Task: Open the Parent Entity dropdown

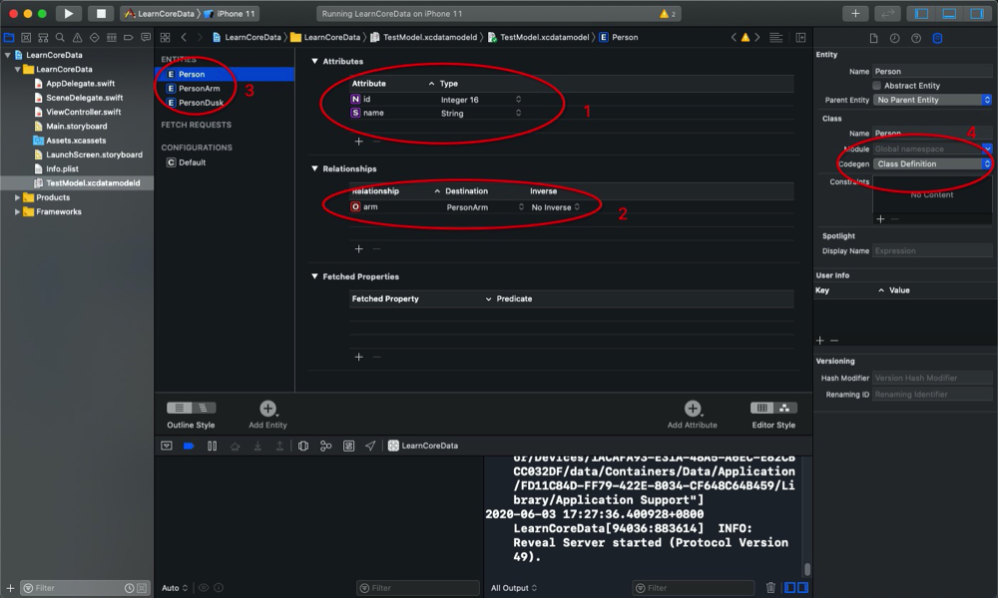Action: [x=932, y=100]
